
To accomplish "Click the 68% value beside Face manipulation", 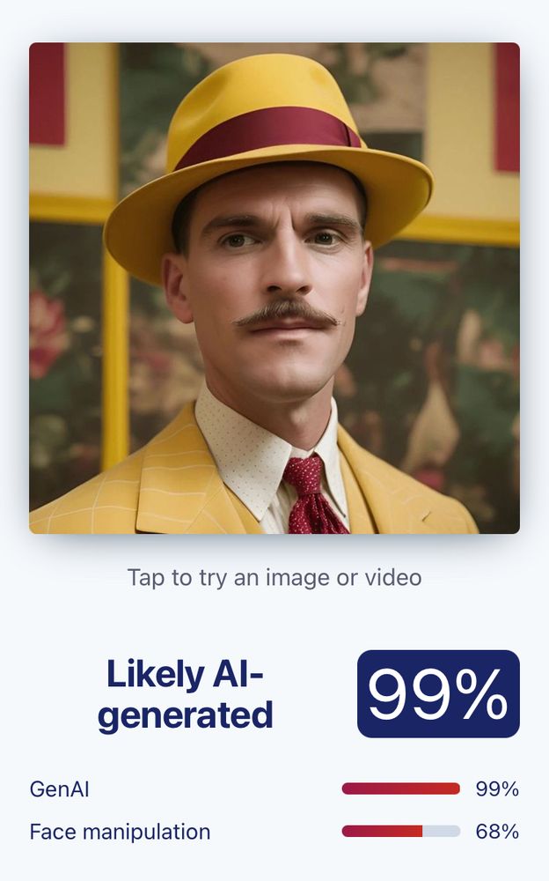I will point(497,832).
